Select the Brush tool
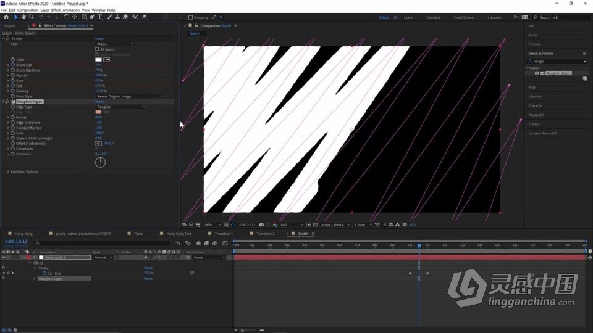 [x=110, y=17]
